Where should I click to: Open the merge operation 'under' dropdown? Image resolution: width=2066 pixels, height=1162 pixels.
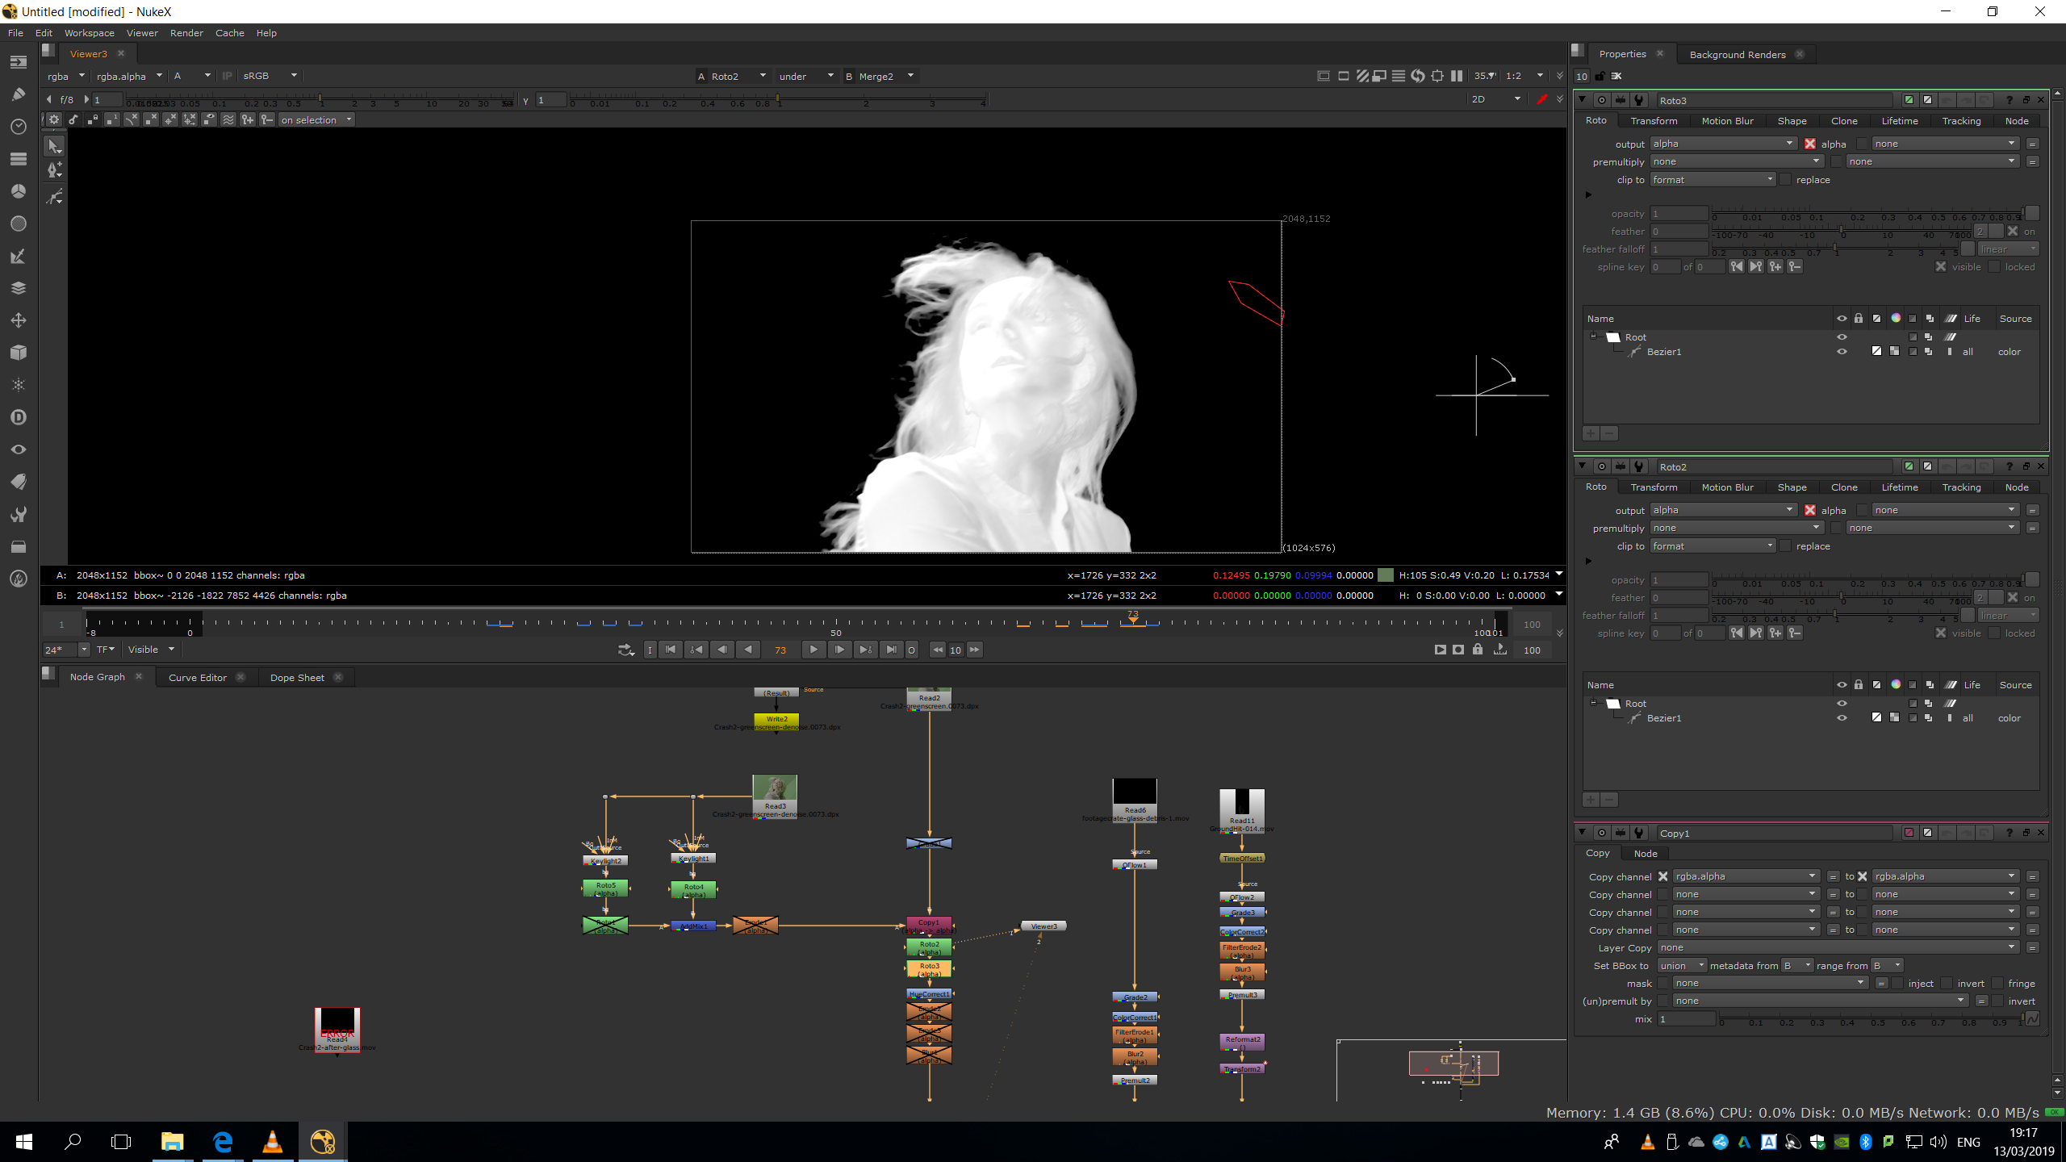(x=805, y=76)
